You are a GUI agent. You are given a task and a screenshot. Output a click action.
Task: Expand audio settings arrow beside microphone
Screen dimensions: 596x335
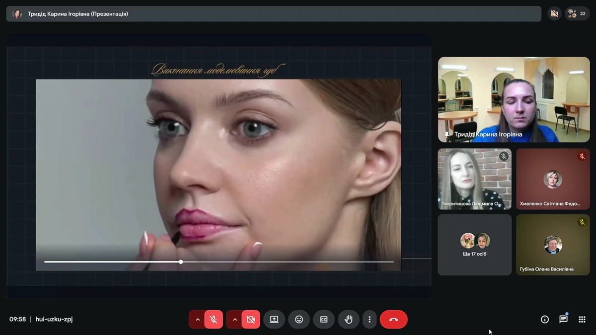tap(198, 320)
